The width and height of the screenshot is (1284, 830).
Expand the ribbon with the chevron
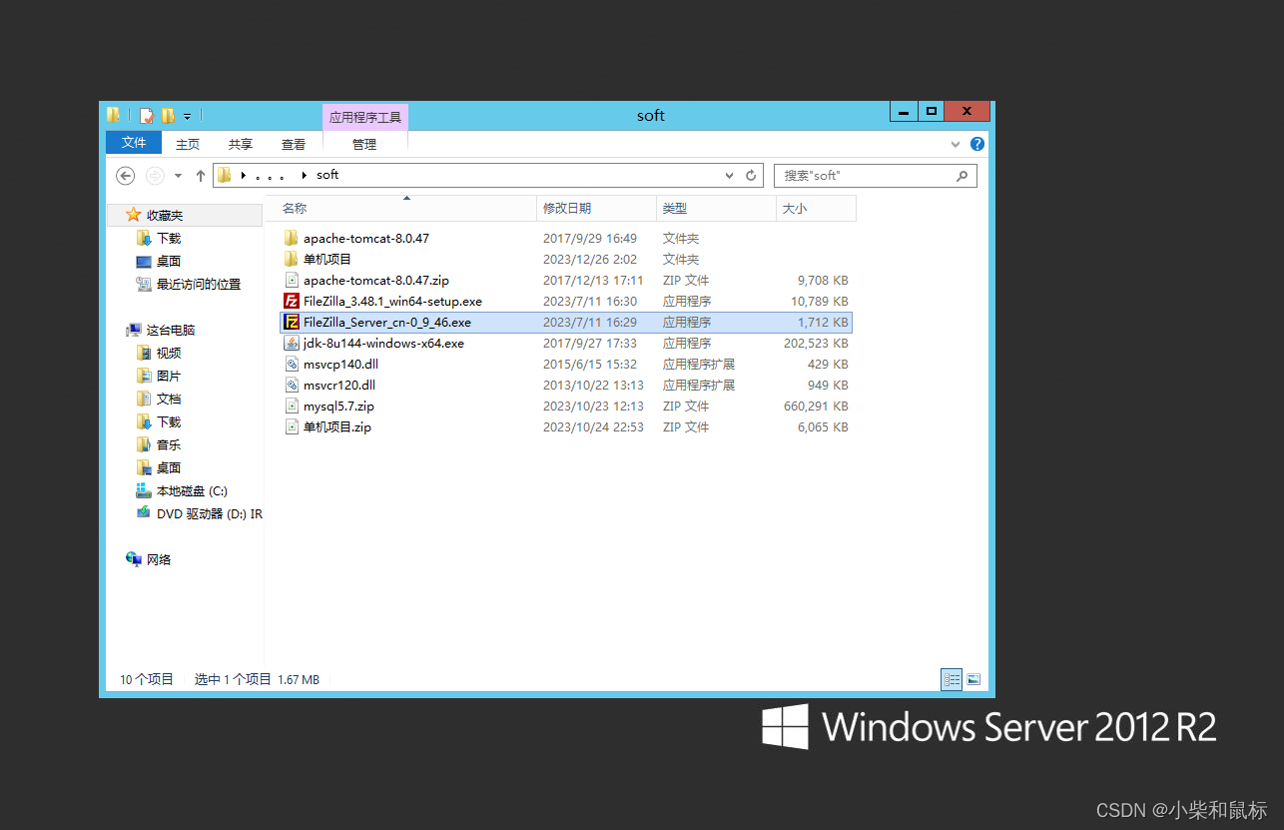[x=957, y=144]
